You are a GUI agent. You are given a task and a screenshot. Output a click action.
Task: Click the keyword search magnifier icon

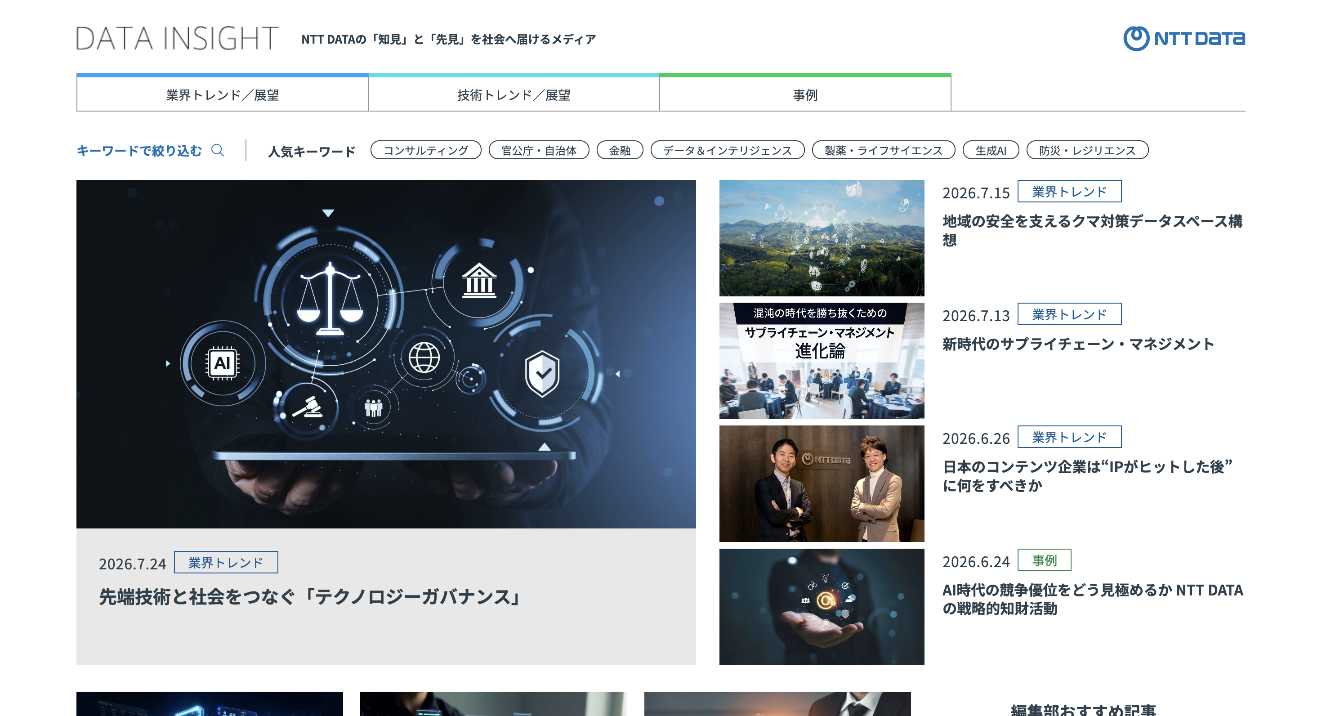coord(218,150)
